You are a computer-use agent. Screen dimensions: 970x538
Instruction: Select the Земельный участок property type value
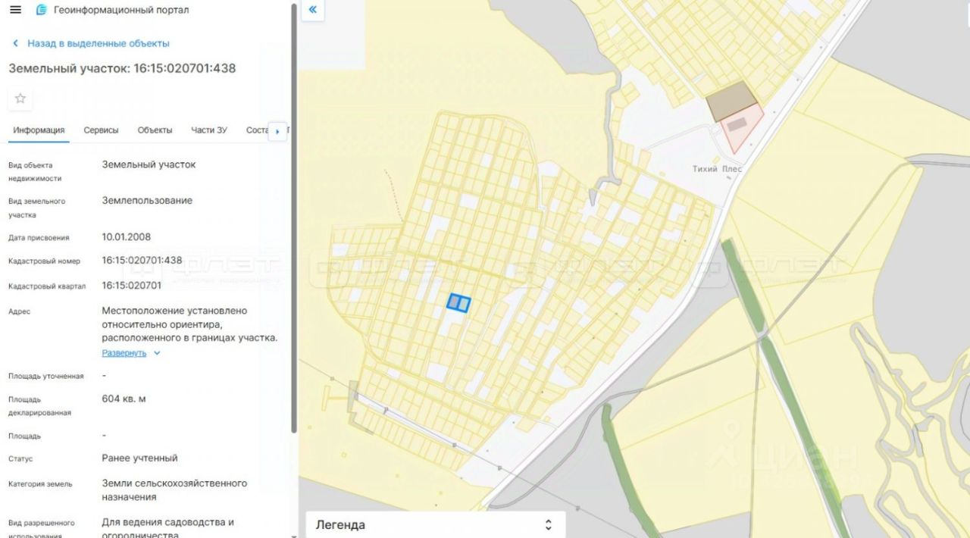[x=149, y=164]
